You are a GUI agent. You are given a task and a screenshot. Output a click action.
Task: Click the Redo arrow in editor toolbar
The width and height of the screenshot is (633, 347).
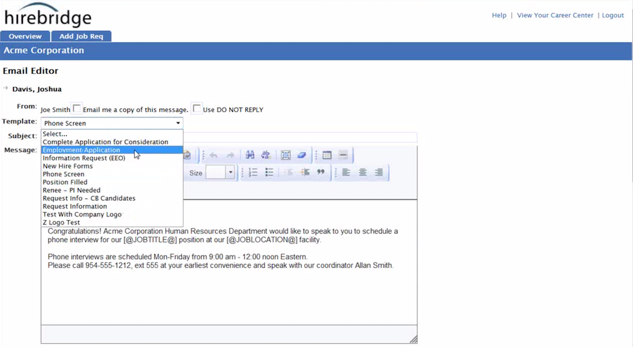tap(230, 155)
